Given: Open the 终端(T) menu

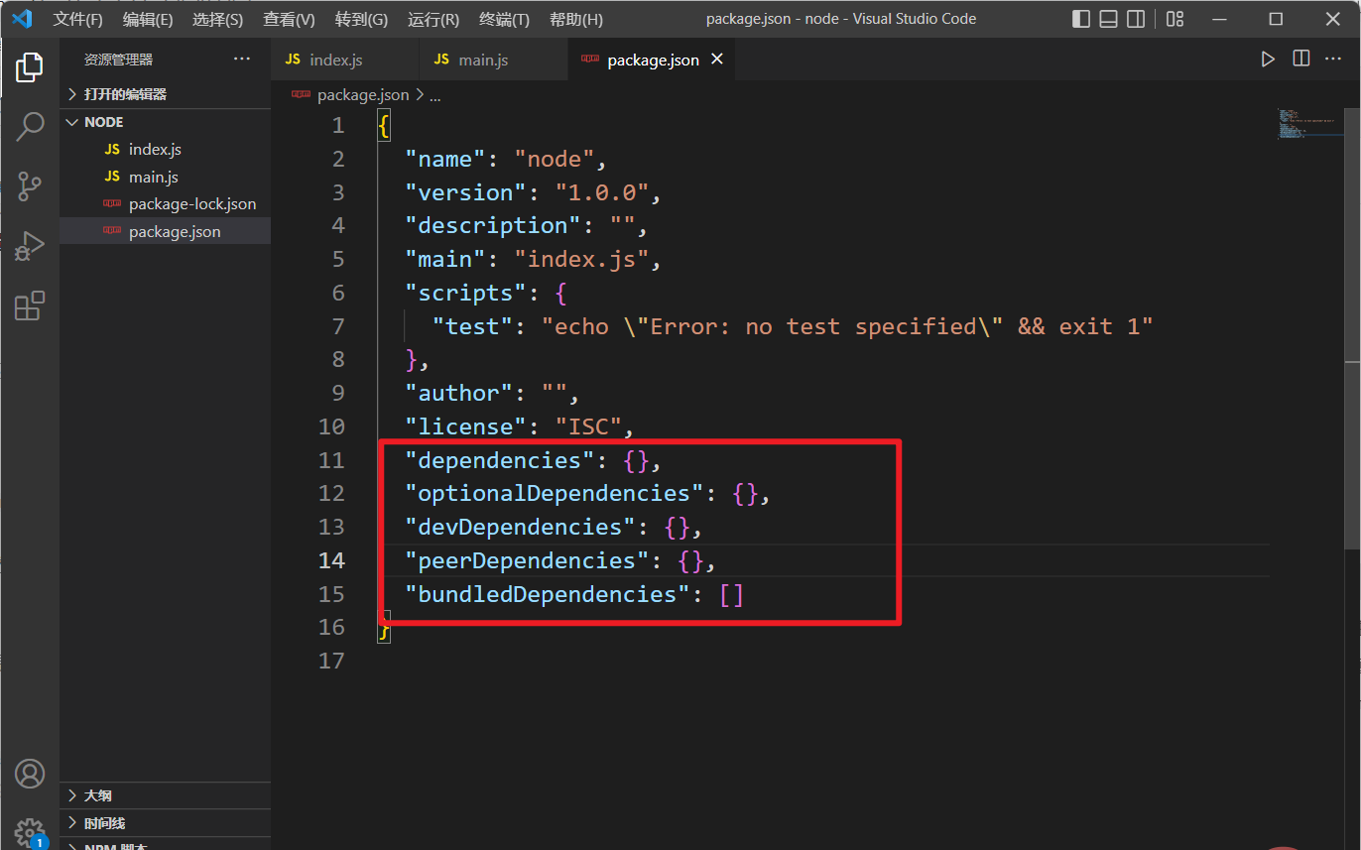Looking at the screenshot, I should 504,20.
